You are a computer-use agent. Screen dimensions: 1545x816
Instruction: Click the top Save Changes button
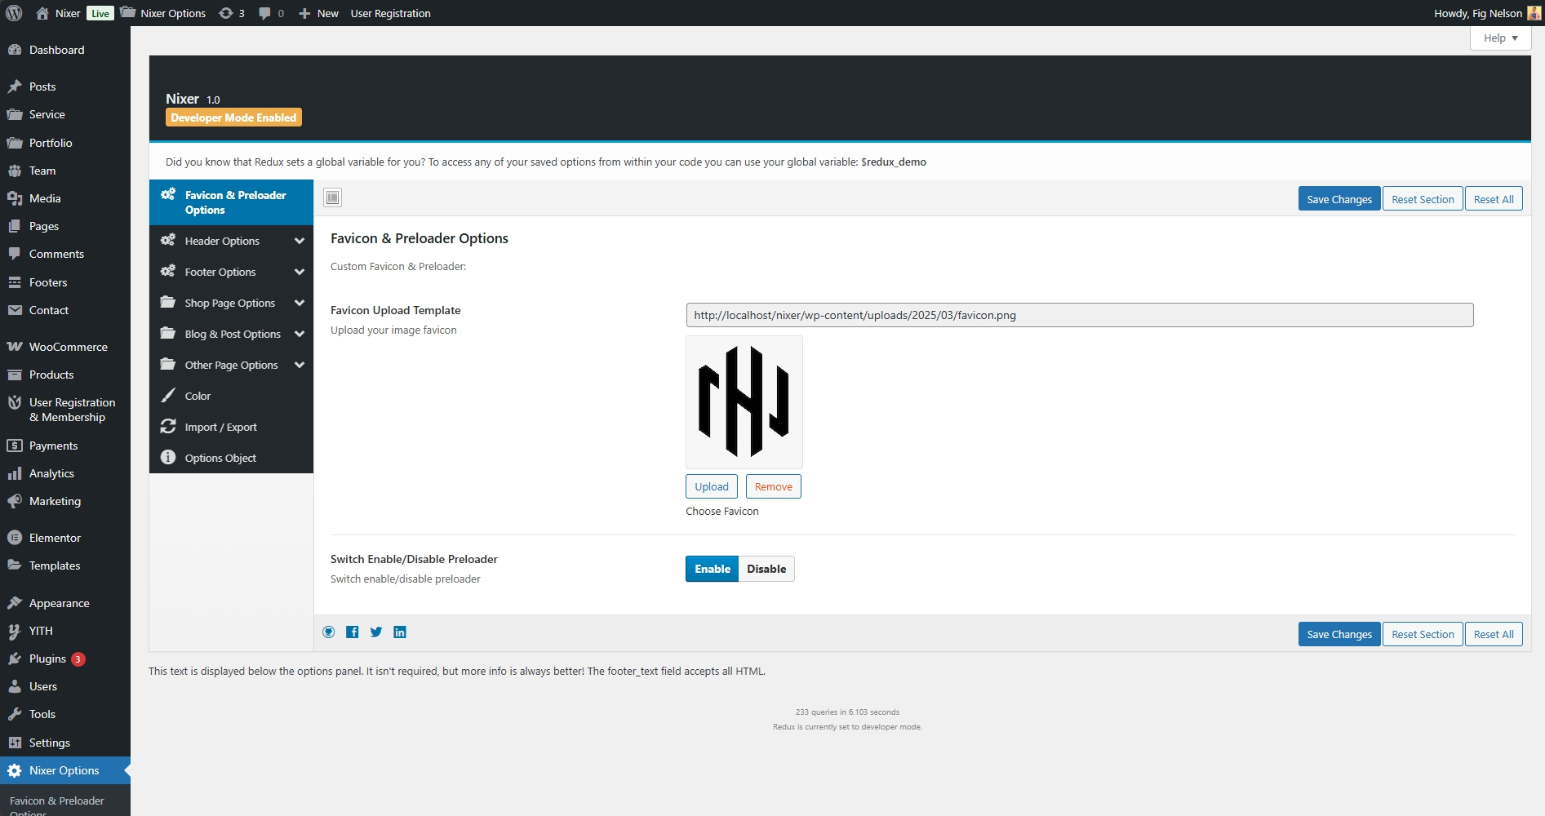(x=1339, y=199)
